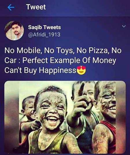Open Saqib Tweets profile picture
Image resolution: width=130 pixels, height=155 pixels.
pyautogui.click(x=14, y=31)
